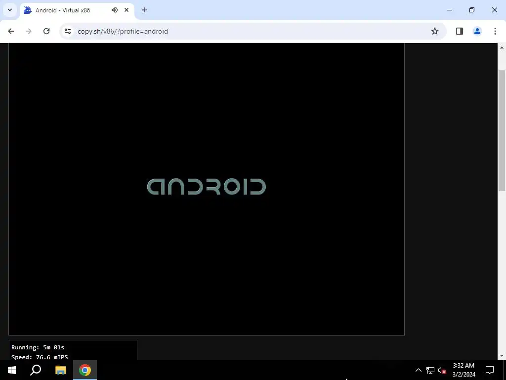Click the greyed Forward arrow
The height and width of the screenshot is (380, 506).
[x=29, y=31]
